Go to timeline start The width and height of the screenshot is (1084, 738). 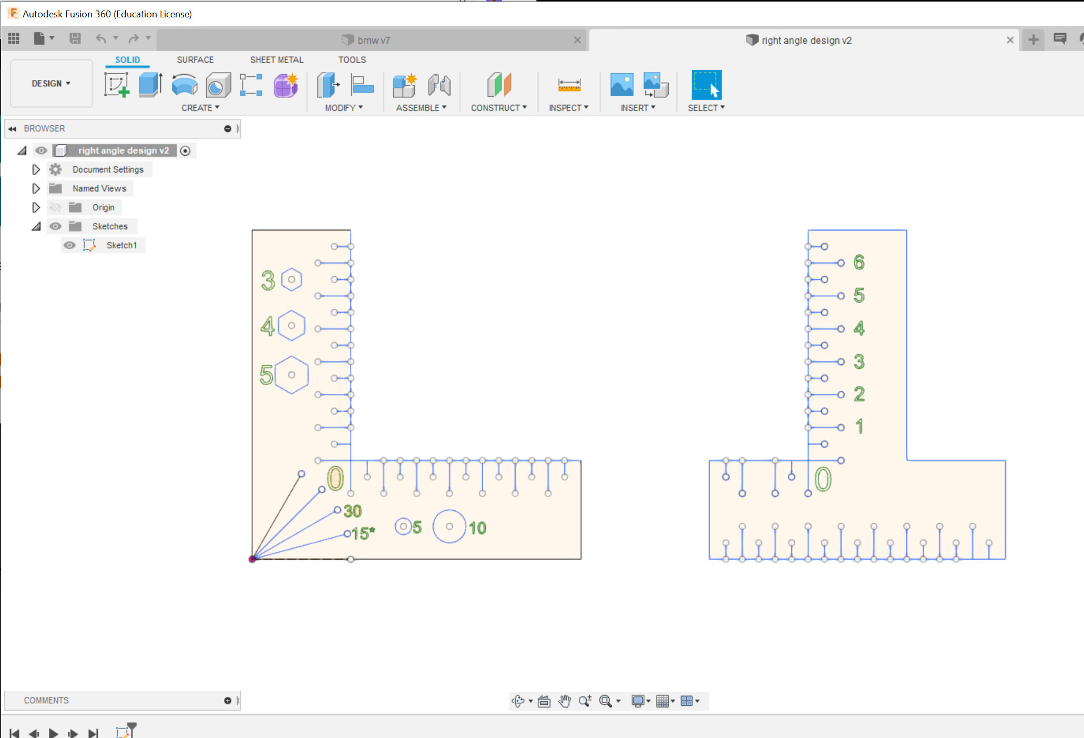14,733
